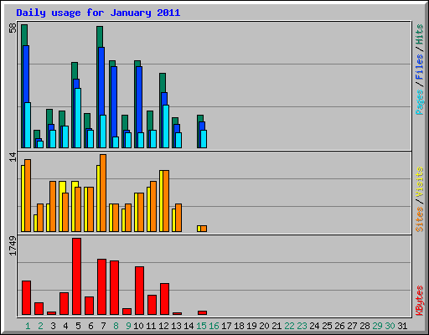The width and height of the screenshot is (429, 335).
Task: Click day 25 on the x-axis
Action: [327, 326]
